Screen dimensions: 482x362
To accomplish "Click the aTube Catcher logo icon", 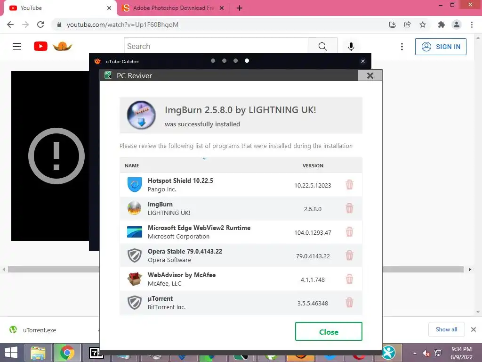I will [98, 61].
